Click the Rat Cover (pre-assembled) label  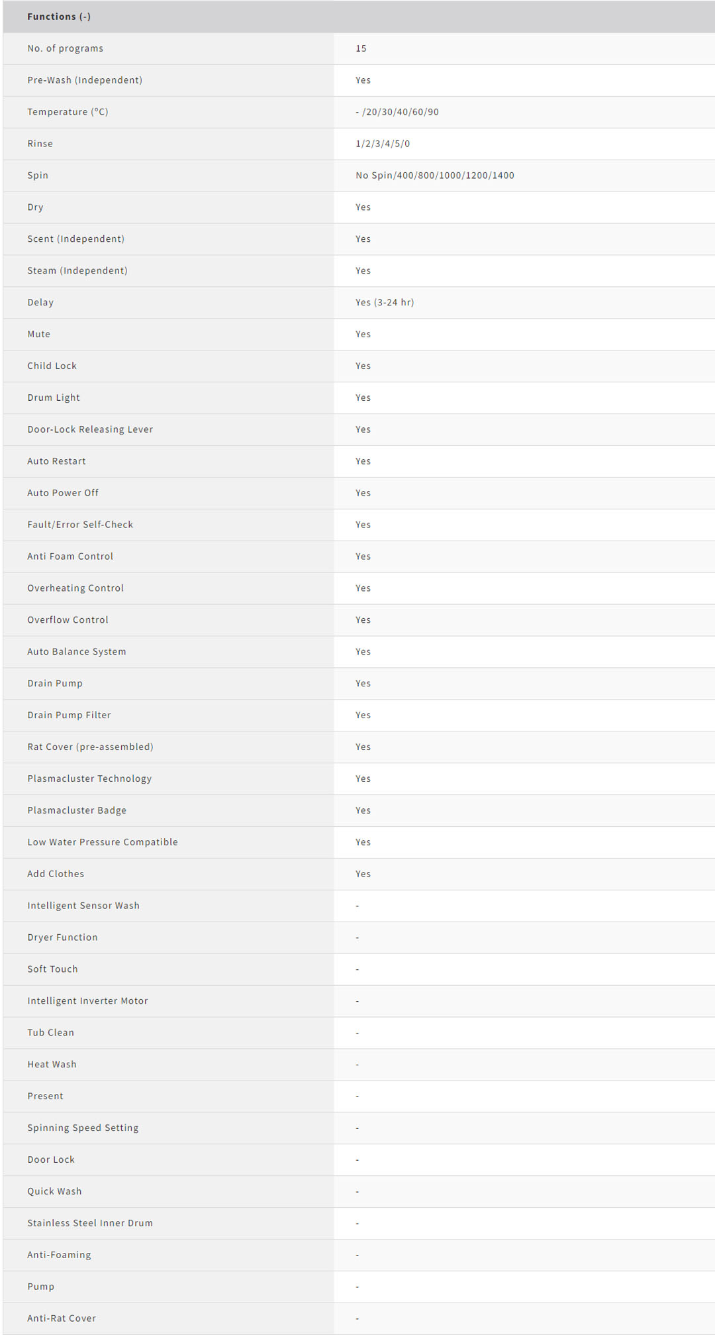click(x=90, y=747)
